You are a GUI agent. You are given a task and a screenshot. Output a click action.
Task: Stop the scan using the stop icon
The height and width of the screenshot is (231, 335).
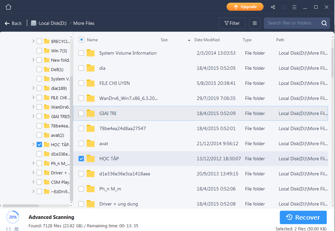pos(16,229)
